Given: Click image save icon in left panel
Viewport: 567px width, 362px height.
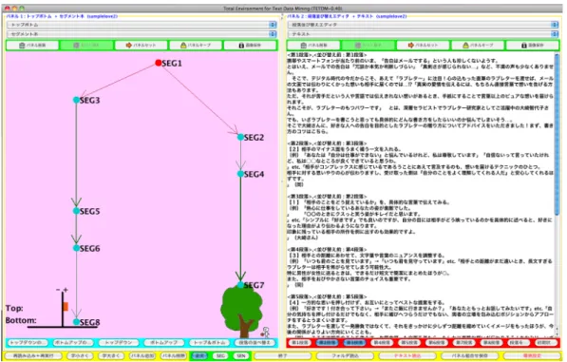Looking at the screenshot, I should click(241, 46).
